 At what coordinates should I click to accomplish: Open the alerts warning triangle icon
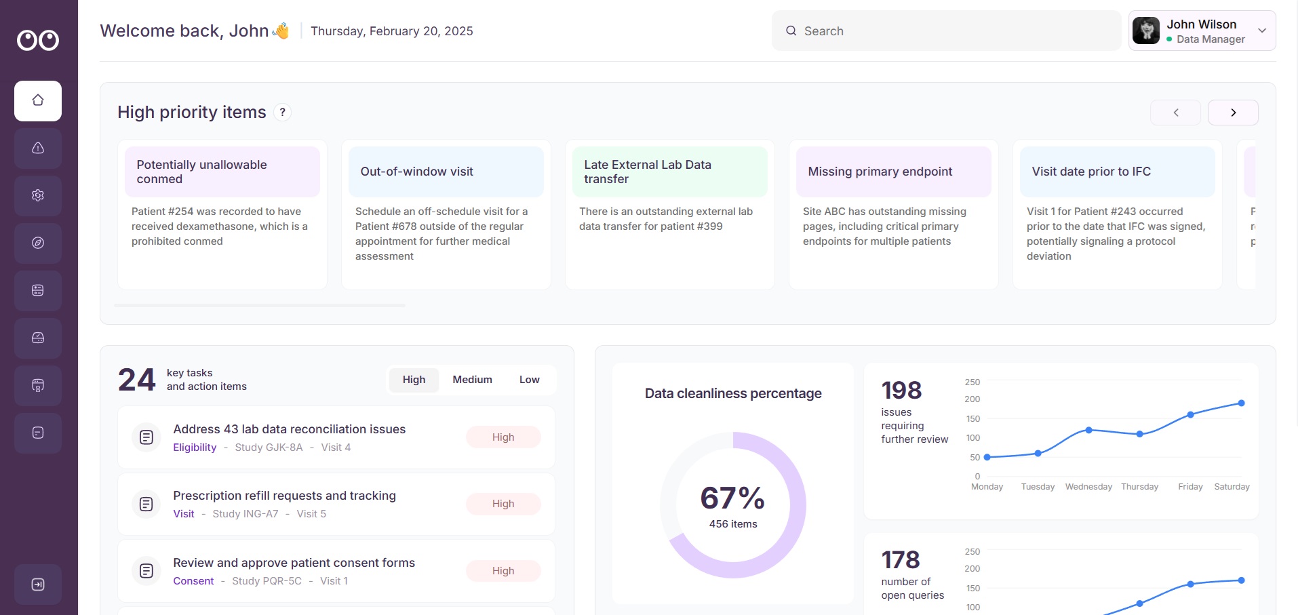(38, 148)
